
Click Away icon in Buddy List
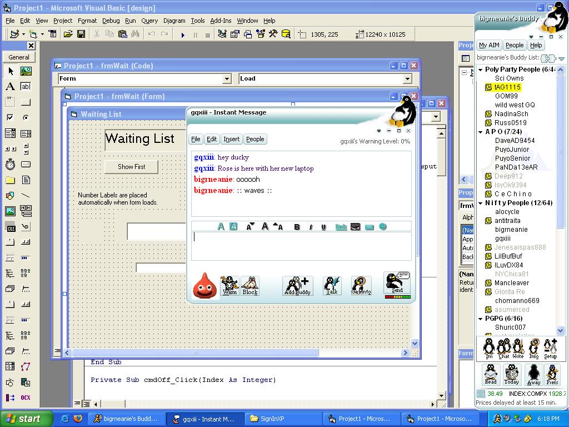533,375
